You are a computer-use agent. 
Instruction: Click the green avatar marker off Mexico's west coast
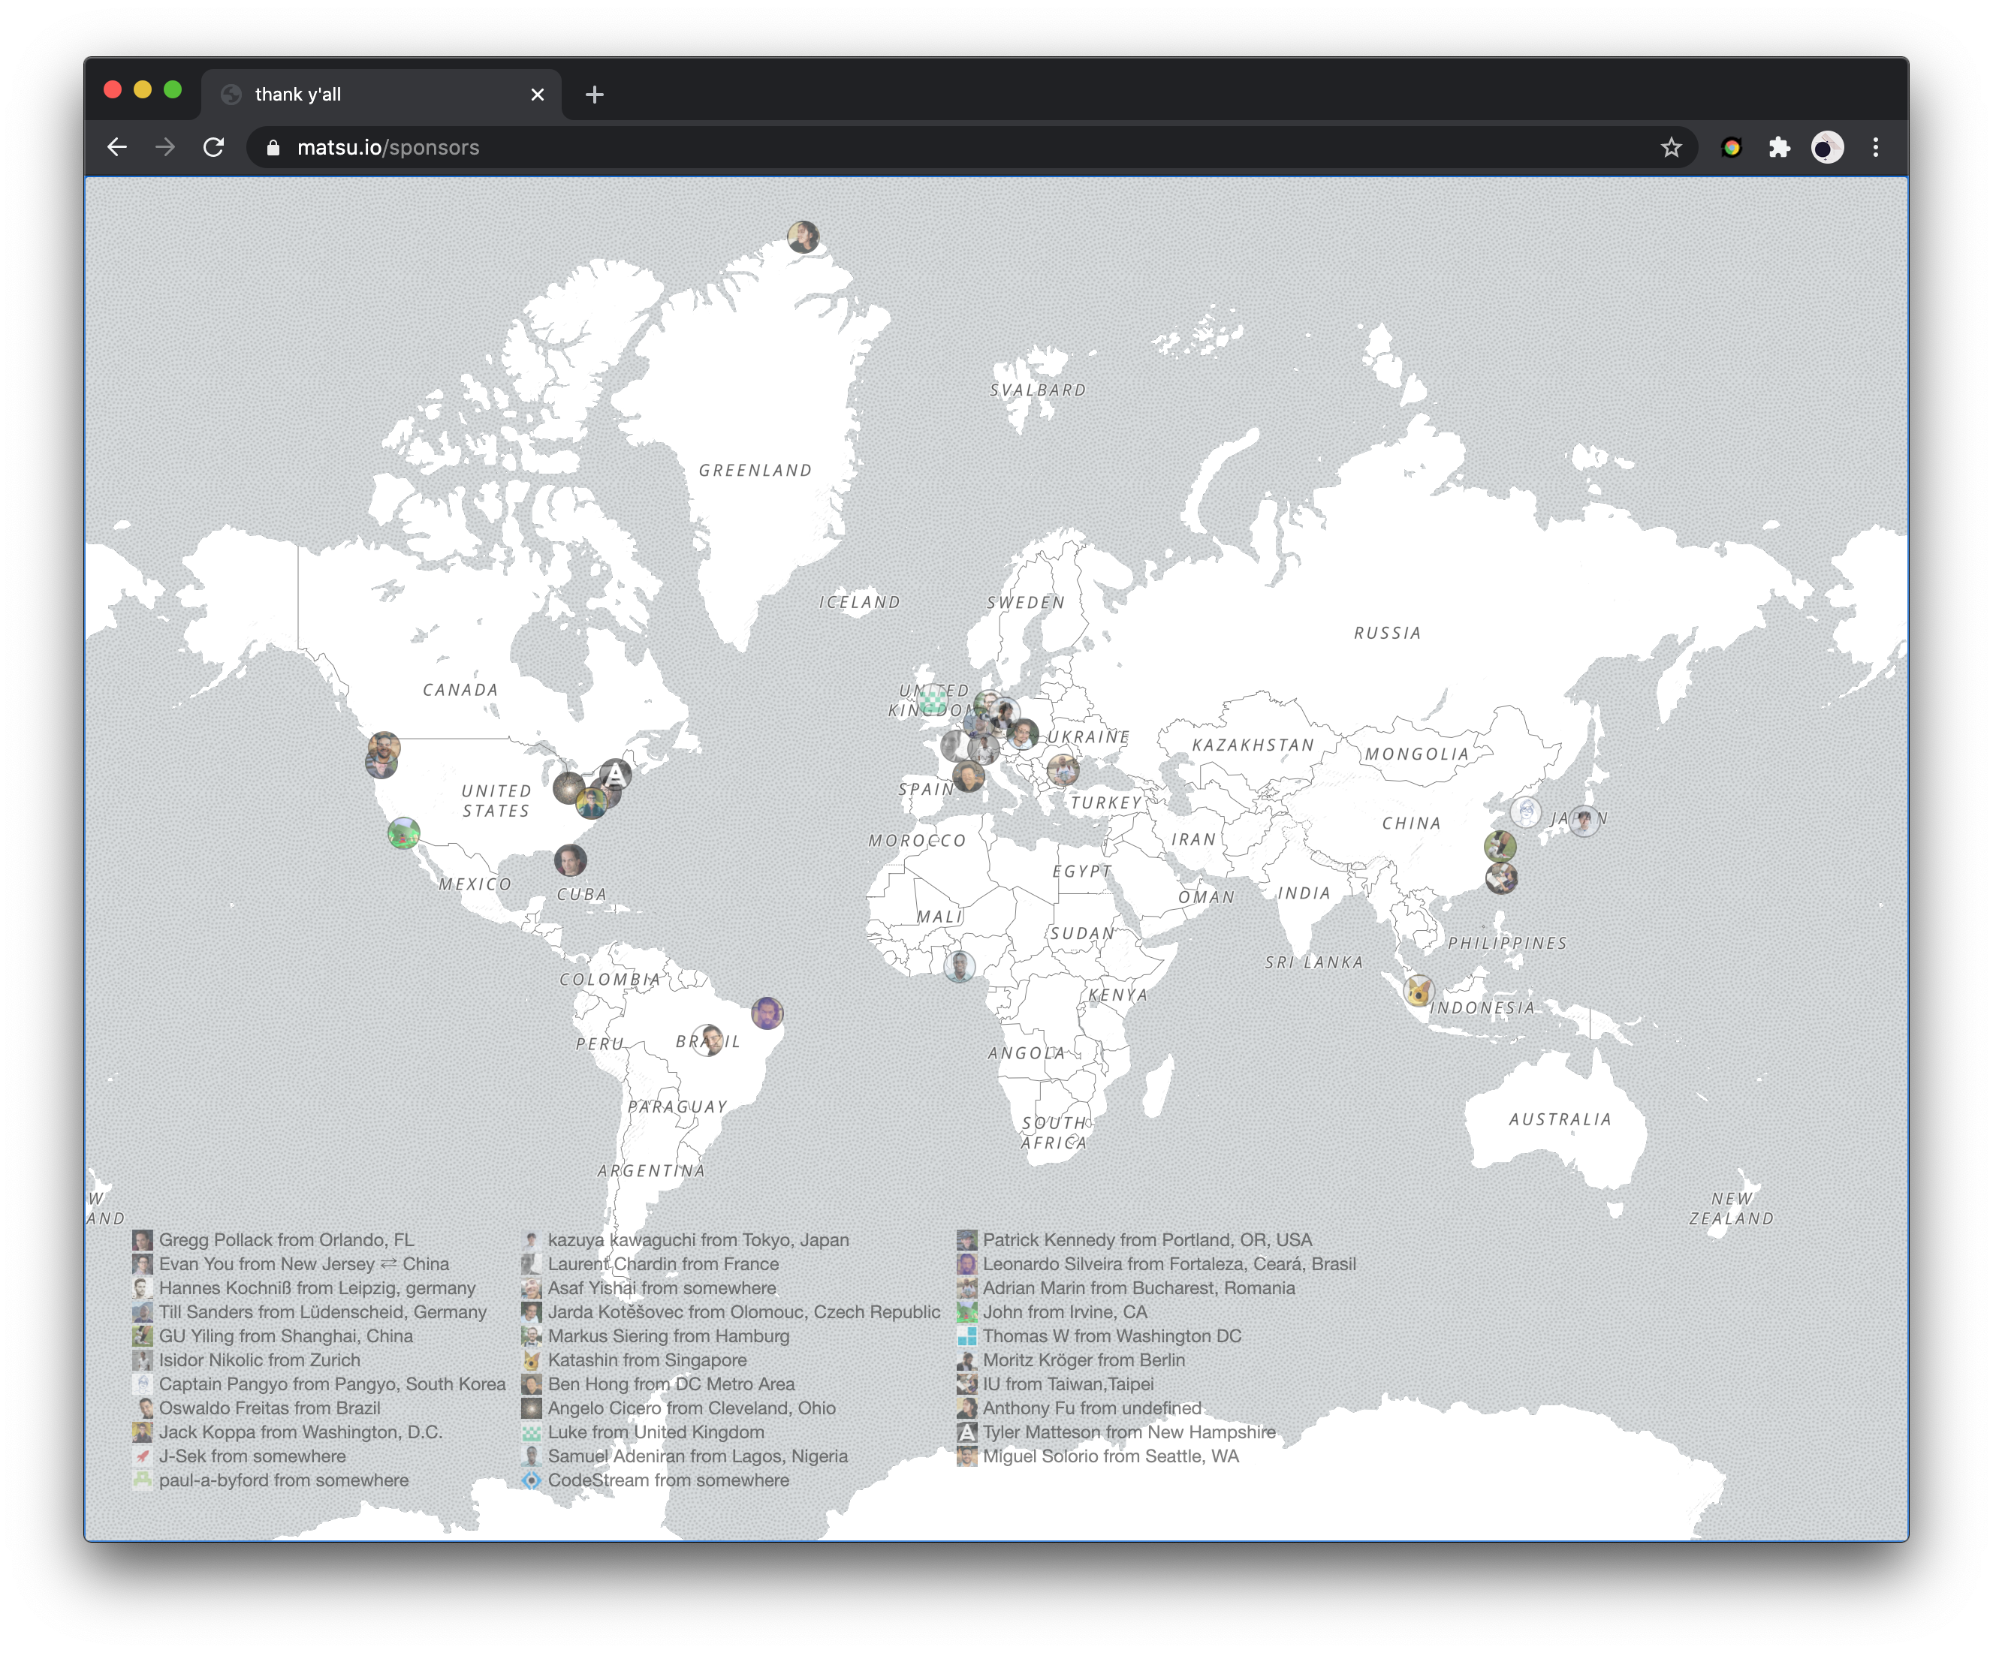[403, 833]
